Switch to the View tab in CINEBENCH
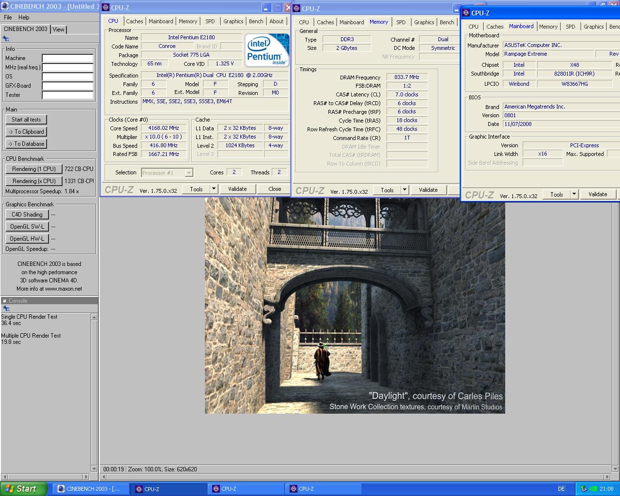 59,30
